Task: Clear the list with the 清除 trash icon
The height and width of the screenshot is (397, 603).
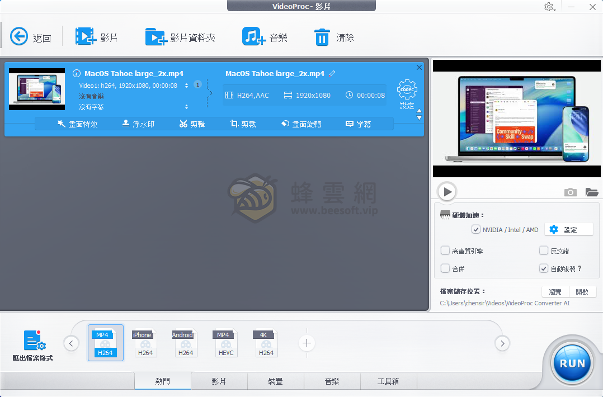Action: [322, 37]
